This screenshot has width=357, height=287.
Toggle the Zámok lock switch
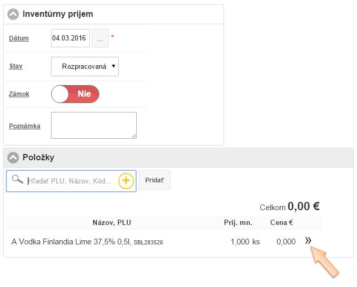point(75,94)
